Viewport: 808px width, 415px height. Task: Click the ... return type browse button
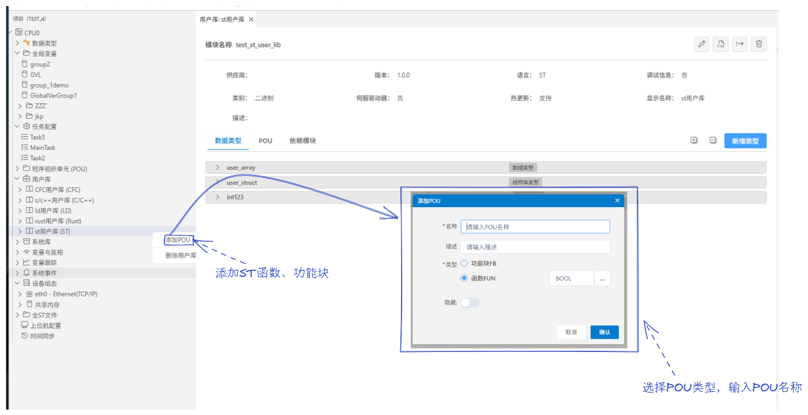coord(602,278)
